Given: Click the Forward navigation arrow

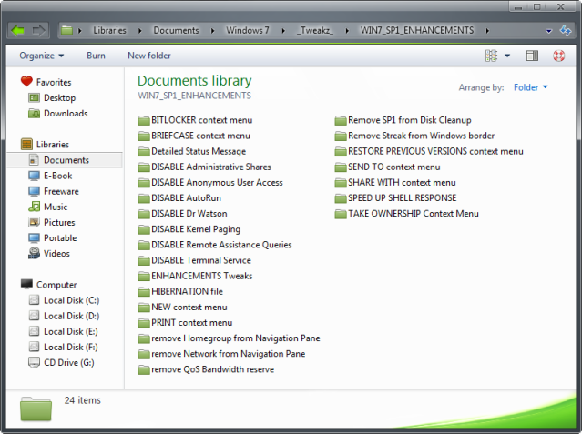Looking at the screenshot, I should pos(38,30).
